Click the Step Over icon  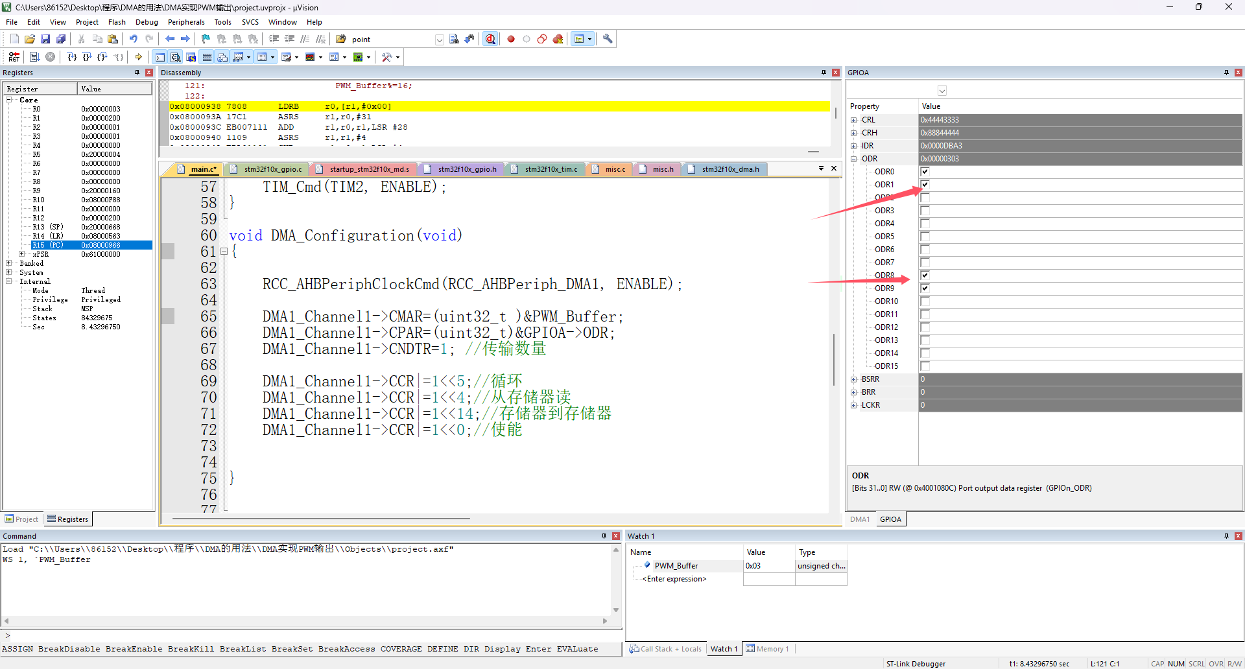pos(87,57)
